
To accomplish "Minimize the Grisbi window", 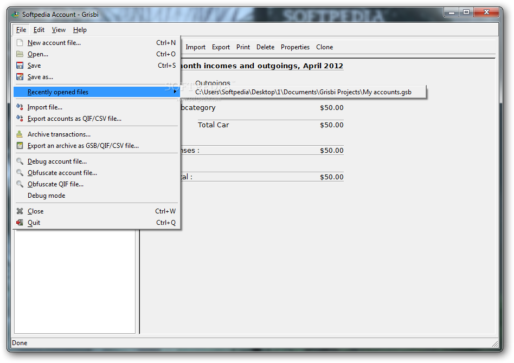I will 452,13.
